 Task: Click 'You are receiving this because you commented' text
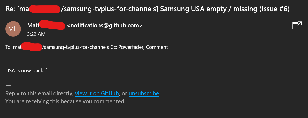[x=65, y=101]
